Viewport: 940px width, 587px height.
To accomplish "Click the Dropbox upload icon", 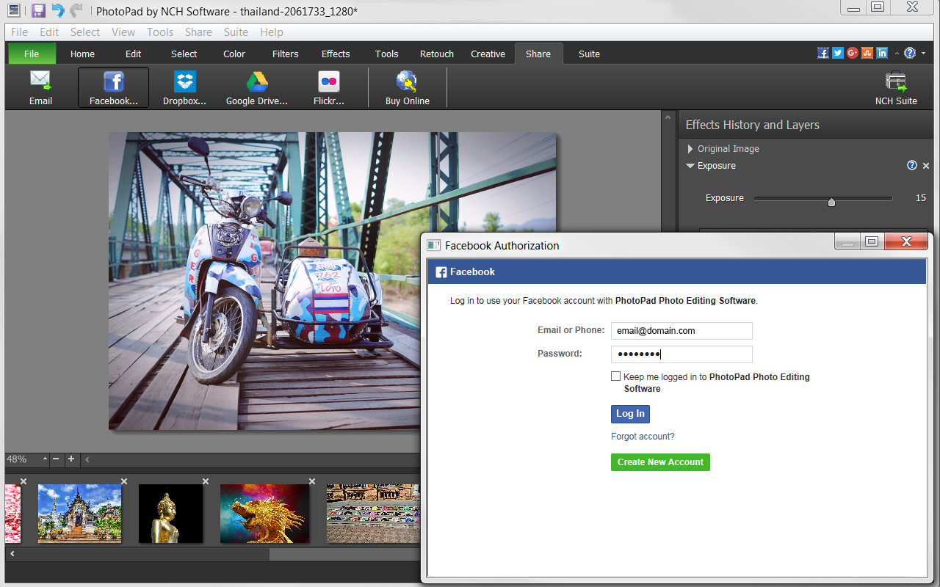I will tap(184, 87).
